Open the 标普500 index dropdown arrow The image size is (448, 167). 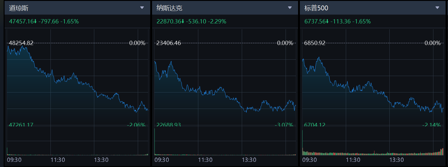click(437, 8)
